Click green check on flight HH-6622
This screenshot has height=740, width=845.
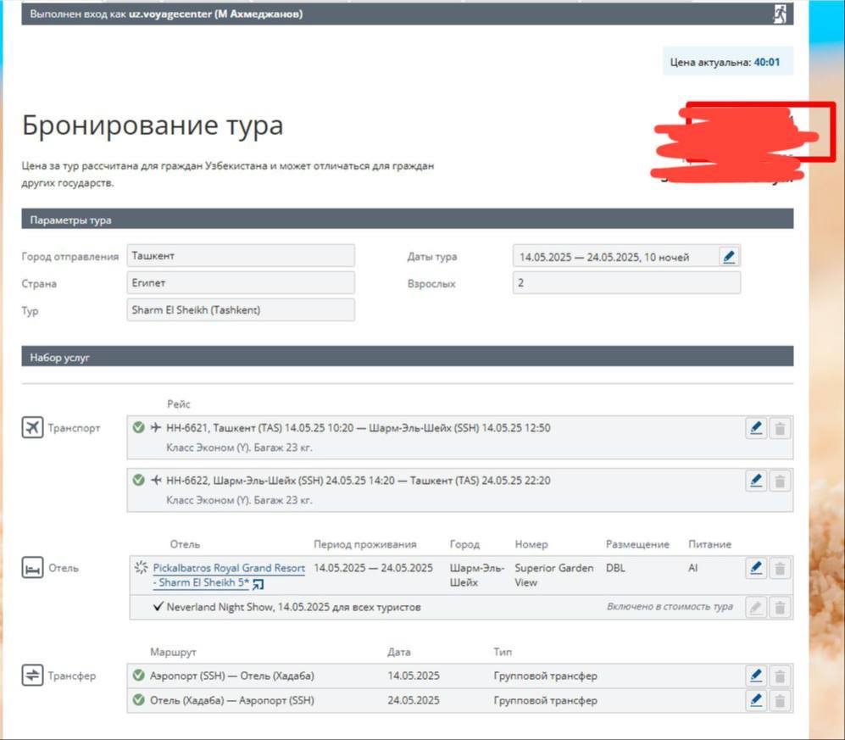(x=139, y=481)
